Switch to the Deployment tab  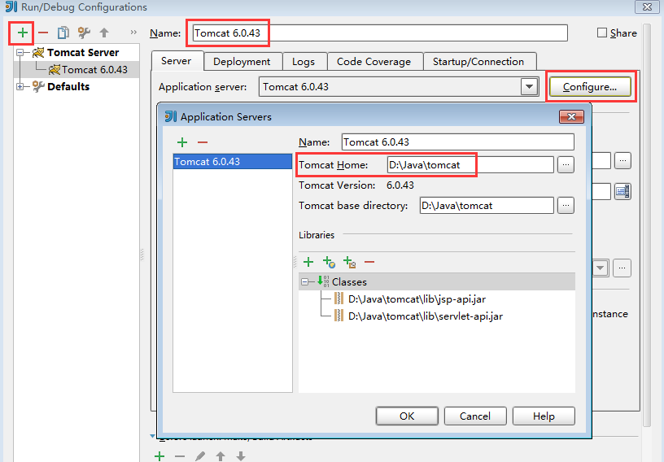tap(242, 62)
